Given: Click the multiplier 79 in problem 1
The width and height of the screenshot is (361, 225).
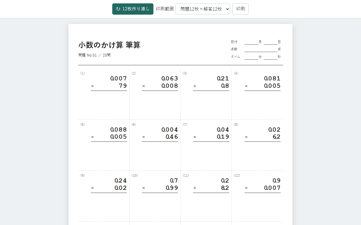Looking at the screenshot, I should pyautogui.click(x=123, y=86).
